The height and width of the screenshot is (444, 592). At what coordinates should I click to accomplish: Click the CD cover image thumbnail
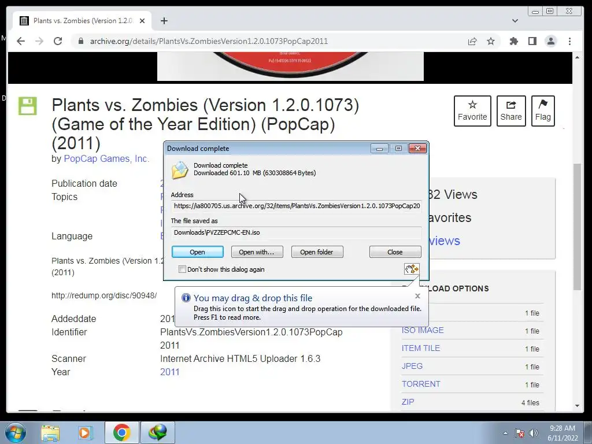pos(290,66)
